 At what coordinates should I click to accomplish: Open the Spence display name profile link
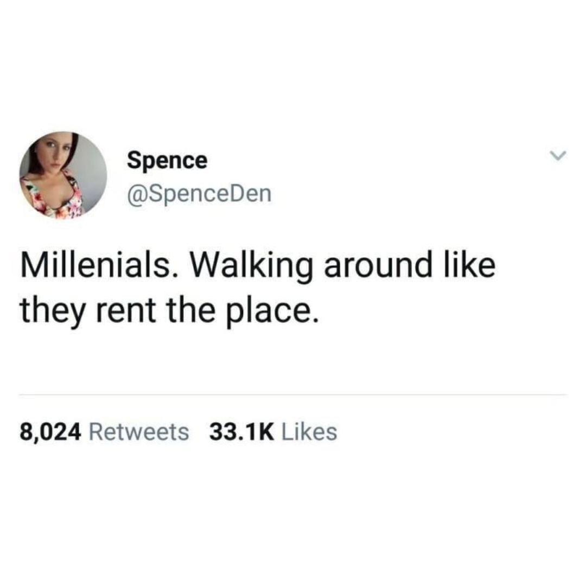click(167, 161)
